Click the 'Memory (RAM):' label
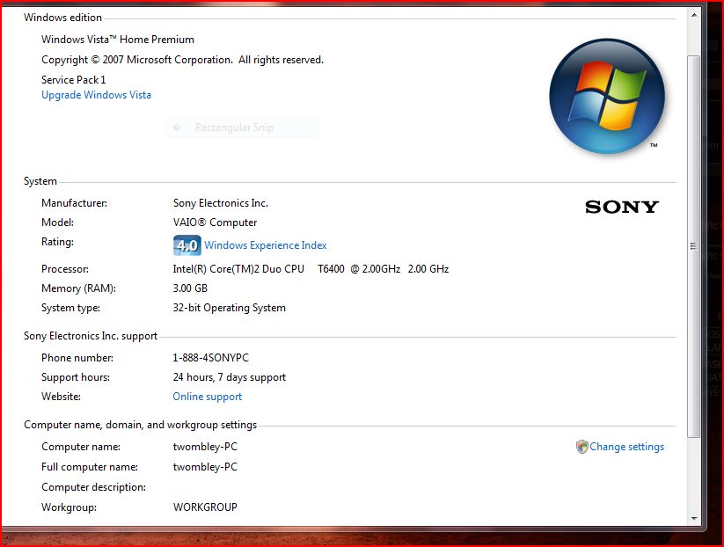The image size is (724, 547). click(x=78, y=288)
